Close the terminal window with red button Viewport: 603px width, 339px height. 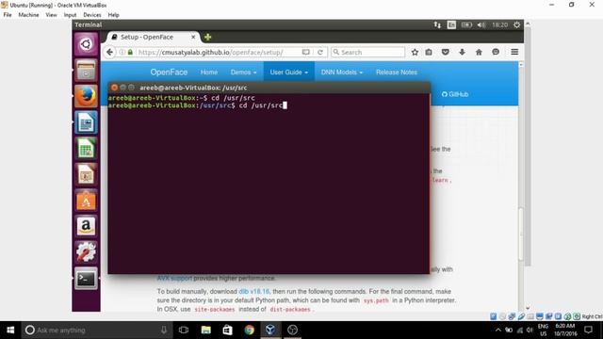tap(114, 88)
